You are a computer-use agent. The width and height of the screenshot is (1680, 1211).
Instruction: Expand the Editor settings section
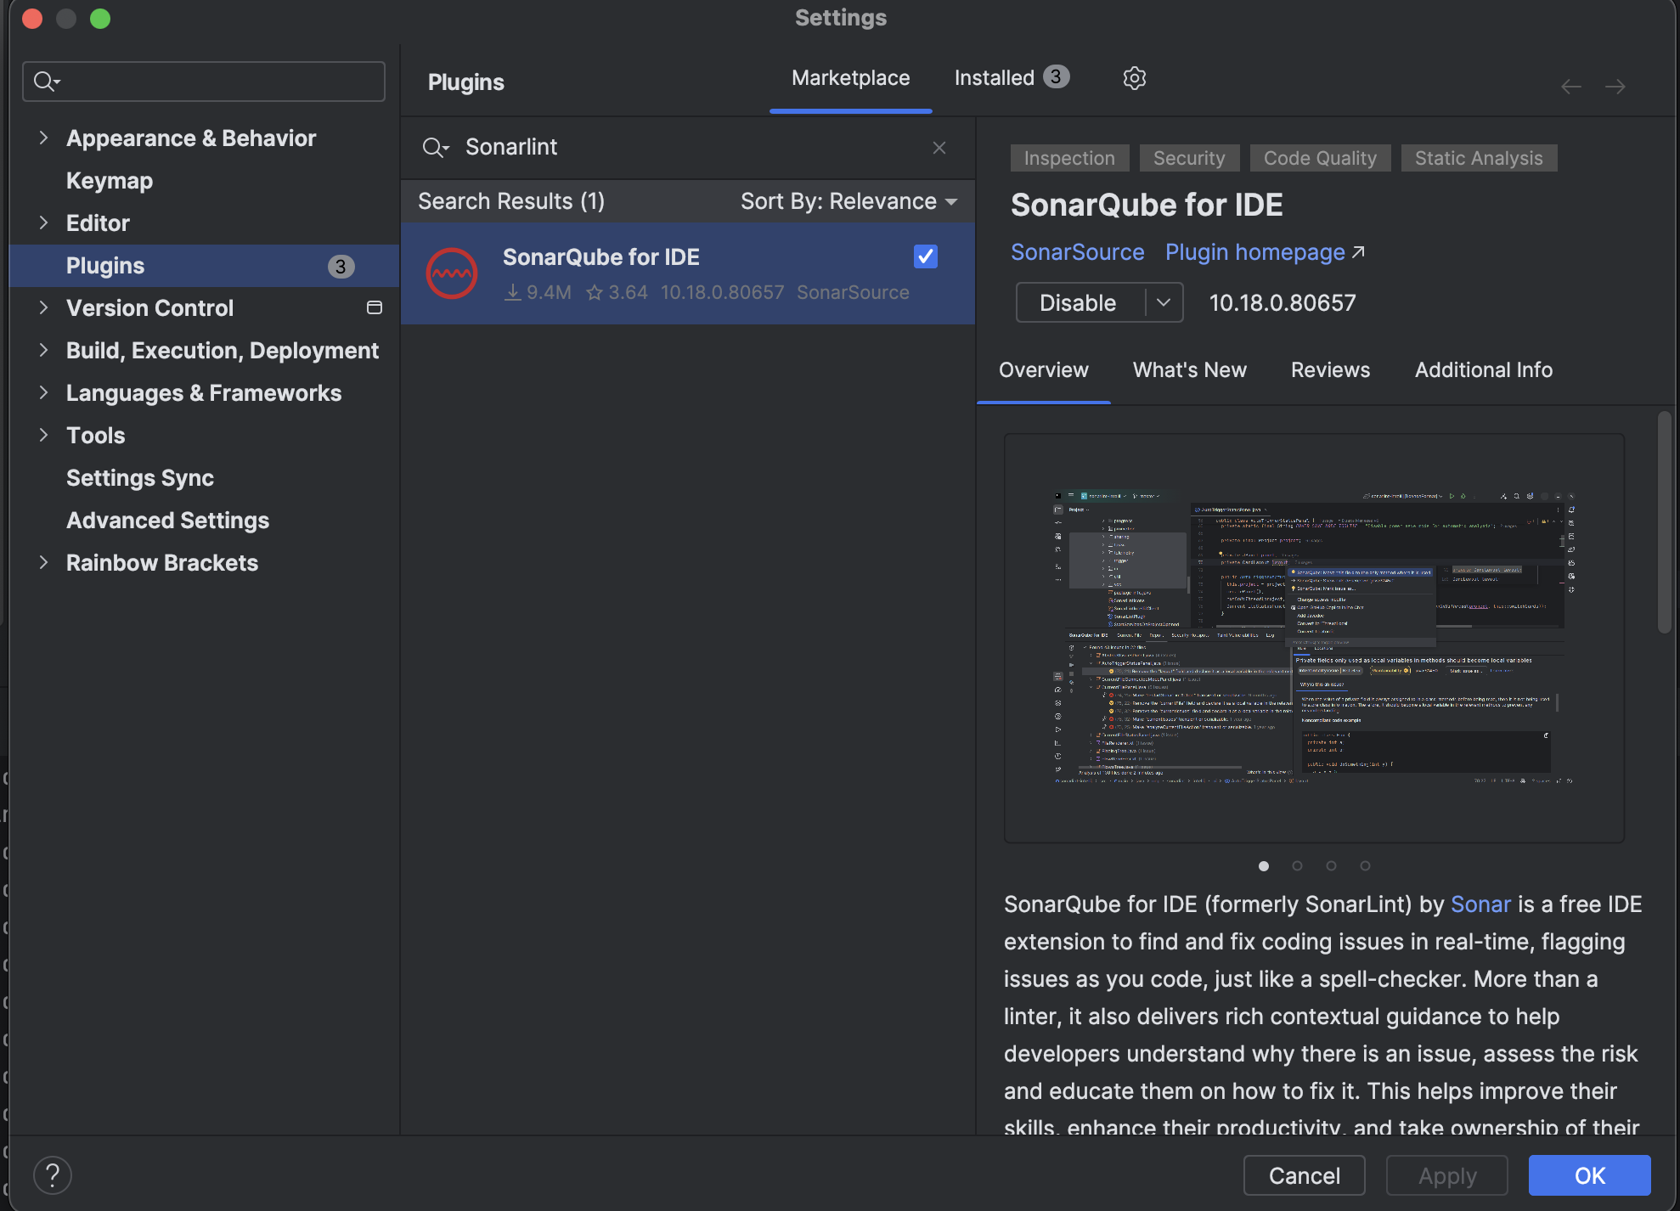click(44, 222)
